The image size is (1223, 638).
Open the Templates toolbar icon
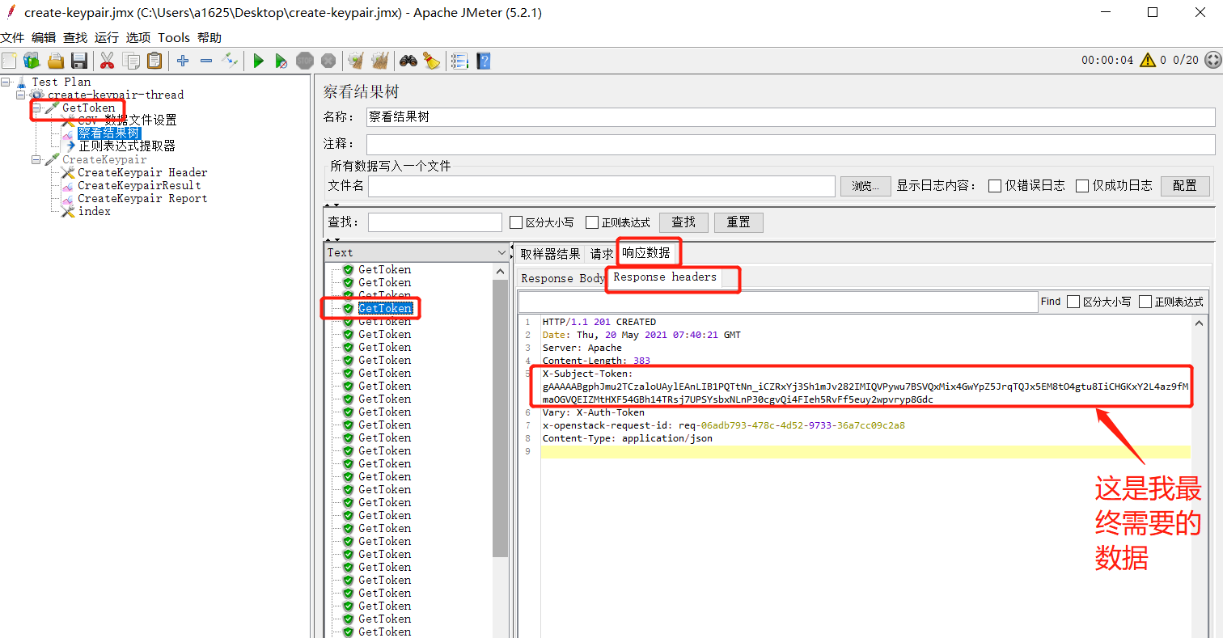(32, 61)
